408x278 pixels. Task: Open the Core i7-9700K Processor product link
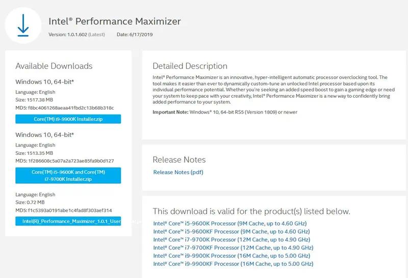(232, 239)
